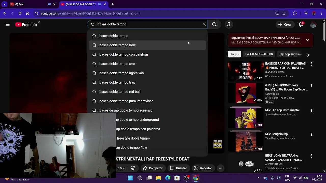The height and width of the screenshot is (183, 326).
Task: Open the YouTube hamburger guide menu
Action: [x=8, y=24]
